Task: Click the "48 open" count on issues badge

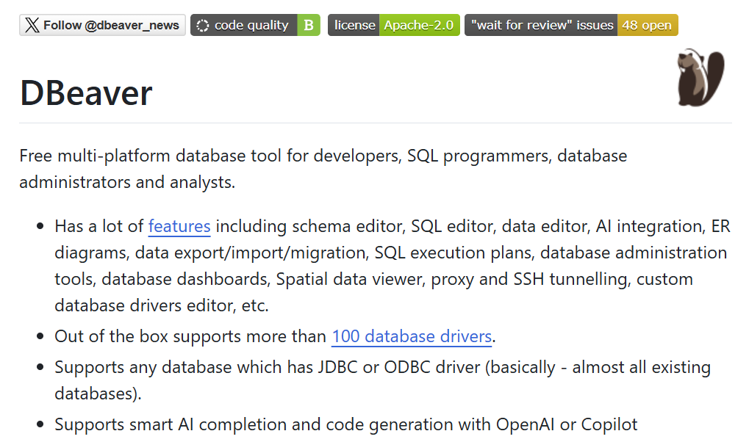Action: (x=647, y=25)
